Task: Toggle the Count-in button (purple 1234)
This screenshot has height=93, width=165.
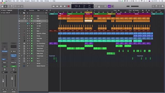Action: [x=109, y=6]
